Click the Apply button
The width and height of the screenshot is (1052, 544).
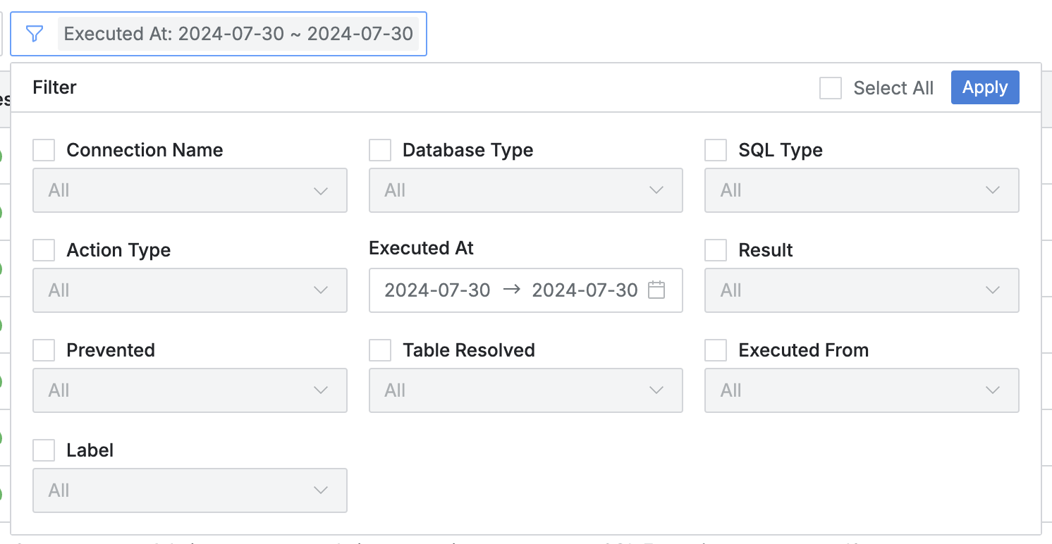click(x=985, y=87)
